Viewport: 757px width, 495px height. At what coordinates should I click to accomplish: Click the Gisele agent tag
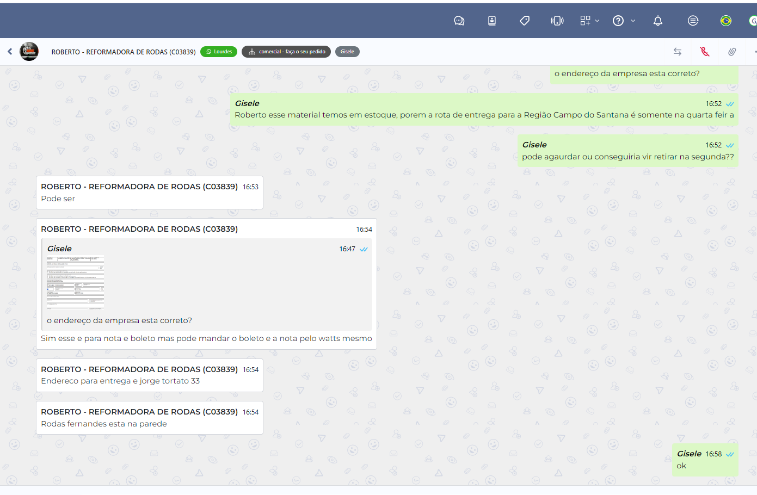click(347, 52)
